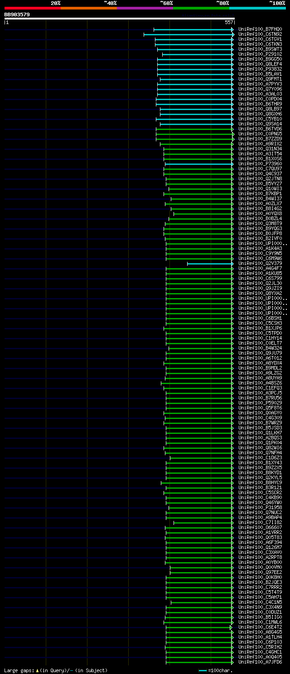Open hit UniRef100_P29102
The width and height of the screenshot is (290, 674).
tap(260, 54)
